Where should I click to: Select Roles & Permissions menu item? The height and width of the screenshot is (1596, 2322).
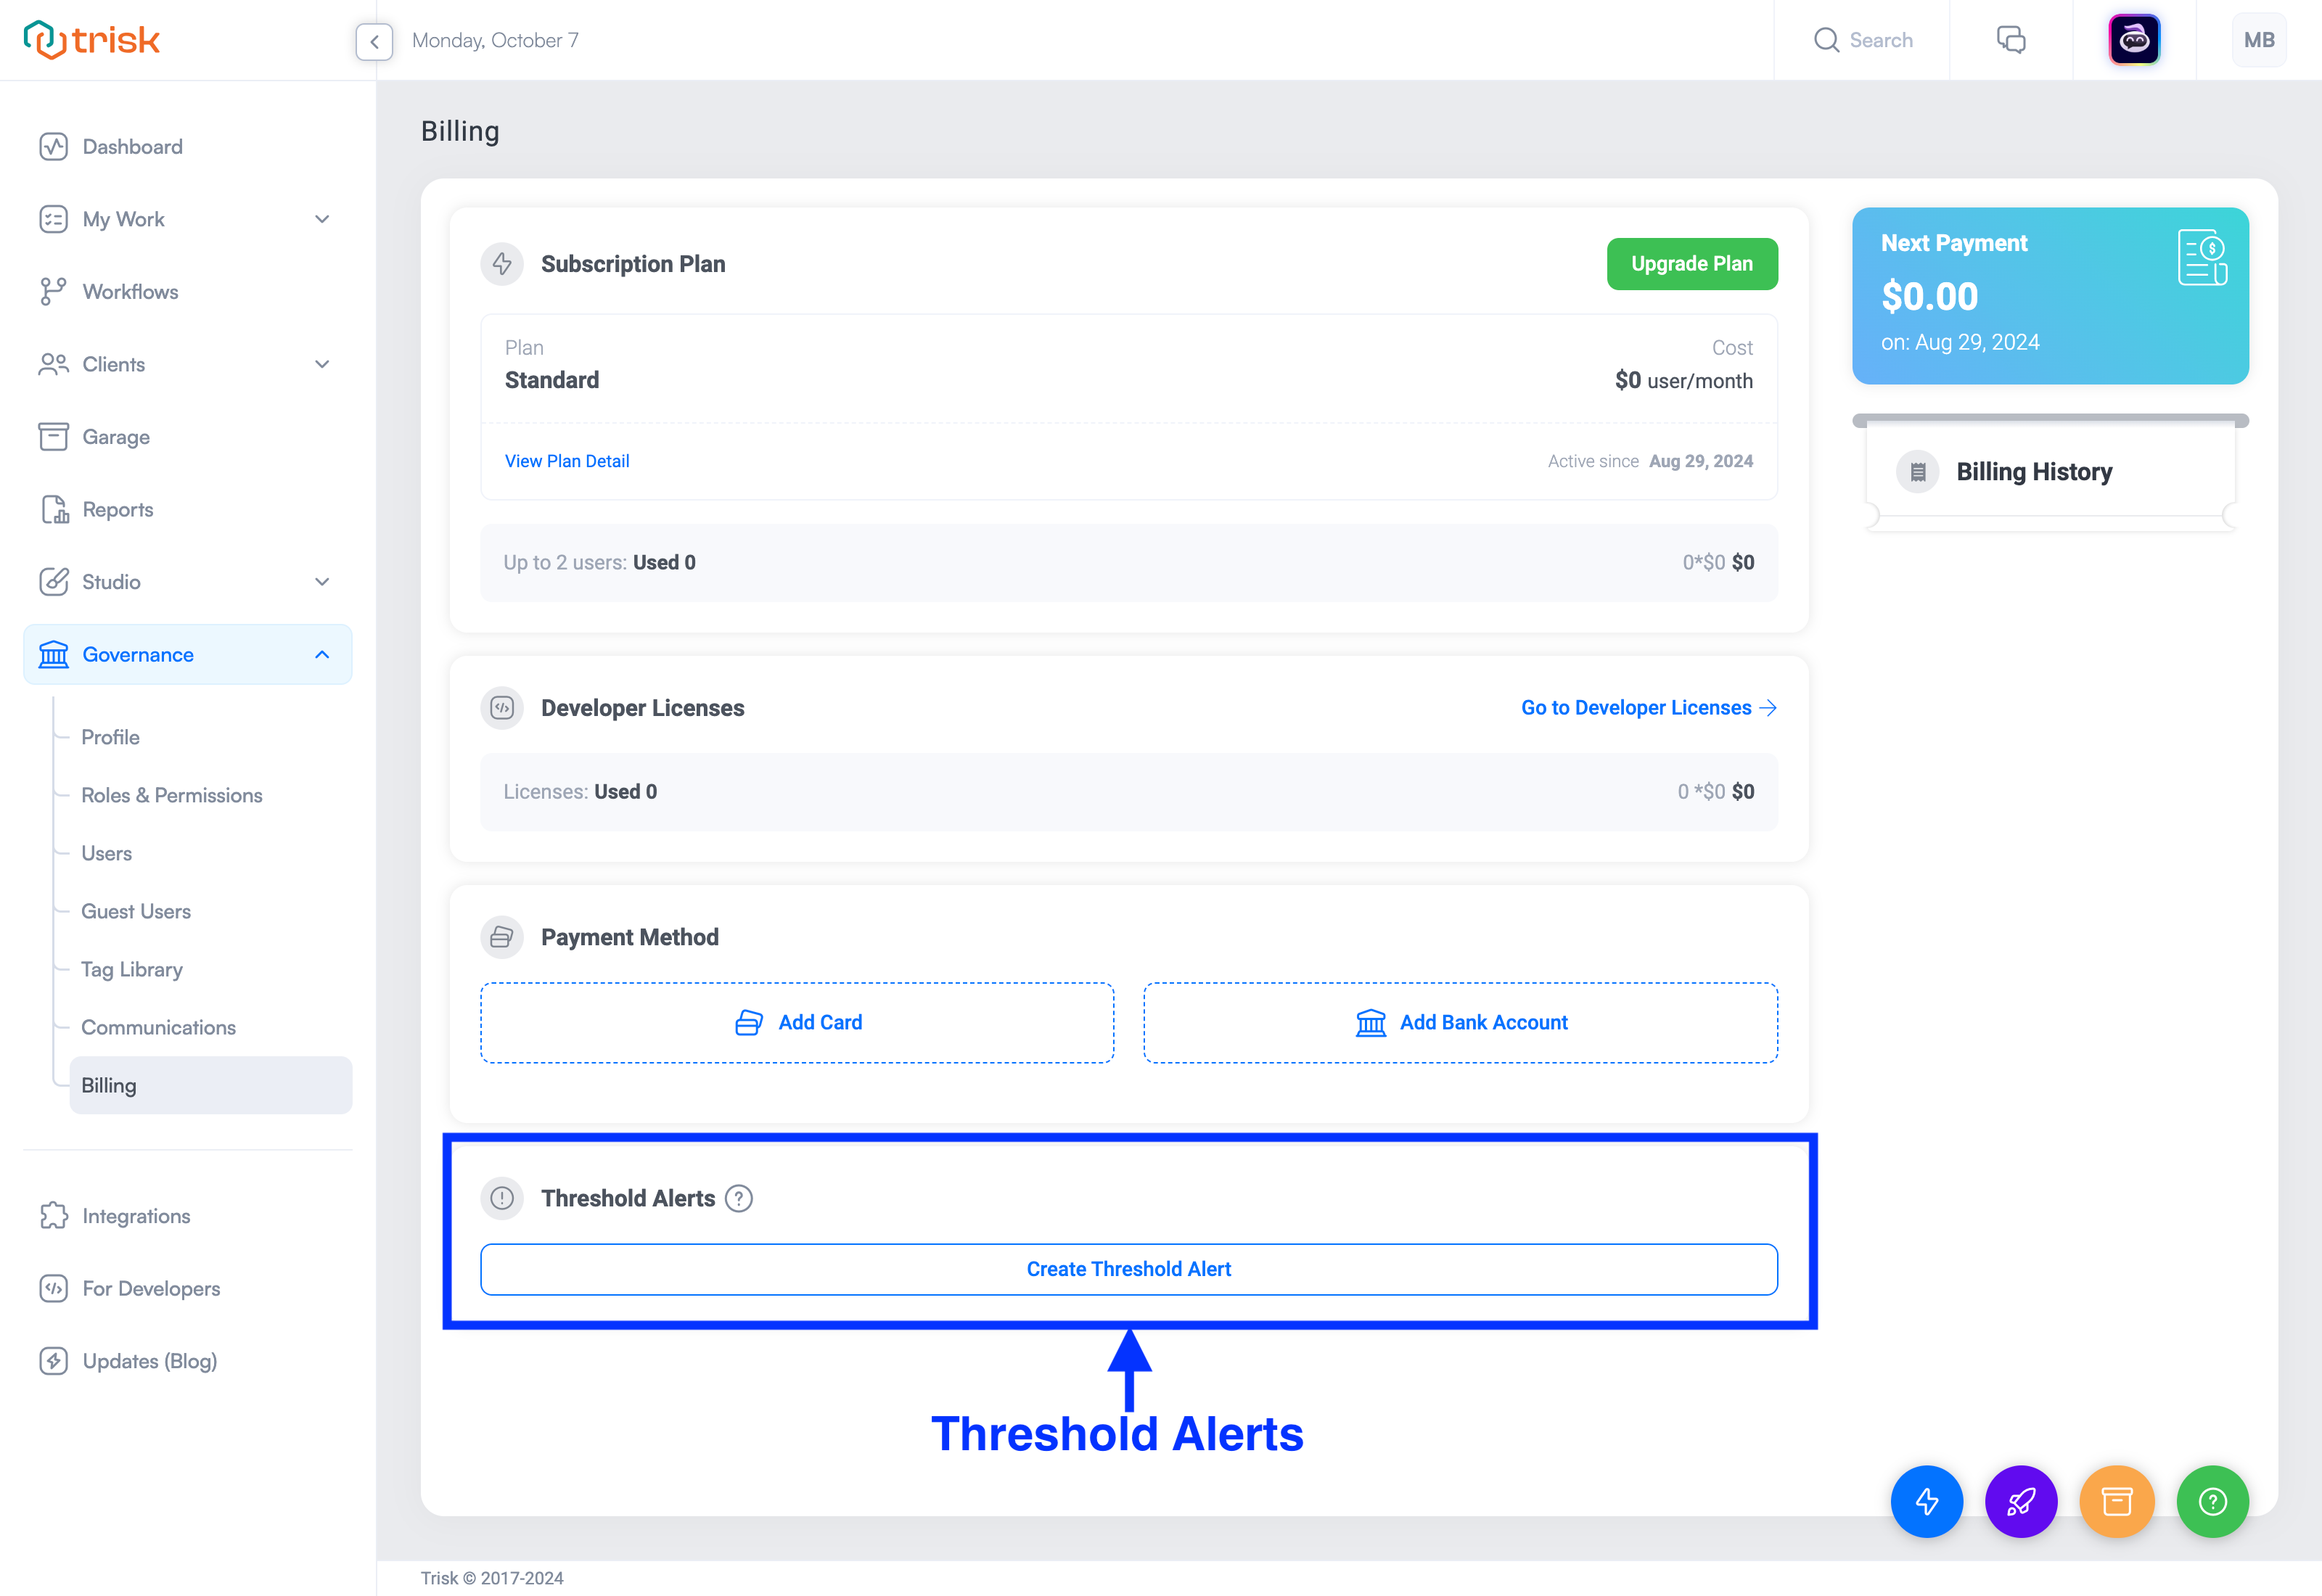tap(173, 795)
